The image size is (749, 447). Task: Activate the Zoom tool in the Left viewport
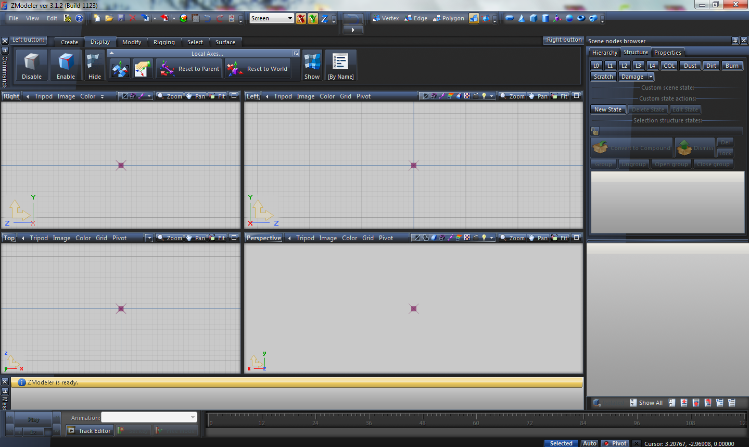coord(512,96)
